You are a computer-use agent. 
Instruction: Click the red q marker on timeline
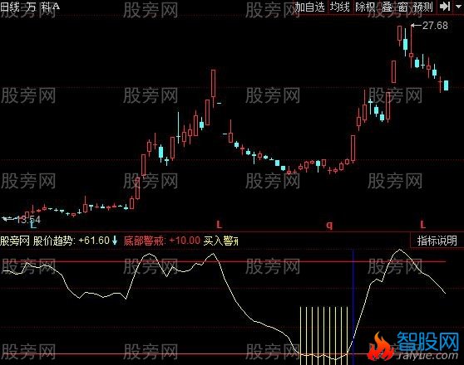click(x=329, y=226)
